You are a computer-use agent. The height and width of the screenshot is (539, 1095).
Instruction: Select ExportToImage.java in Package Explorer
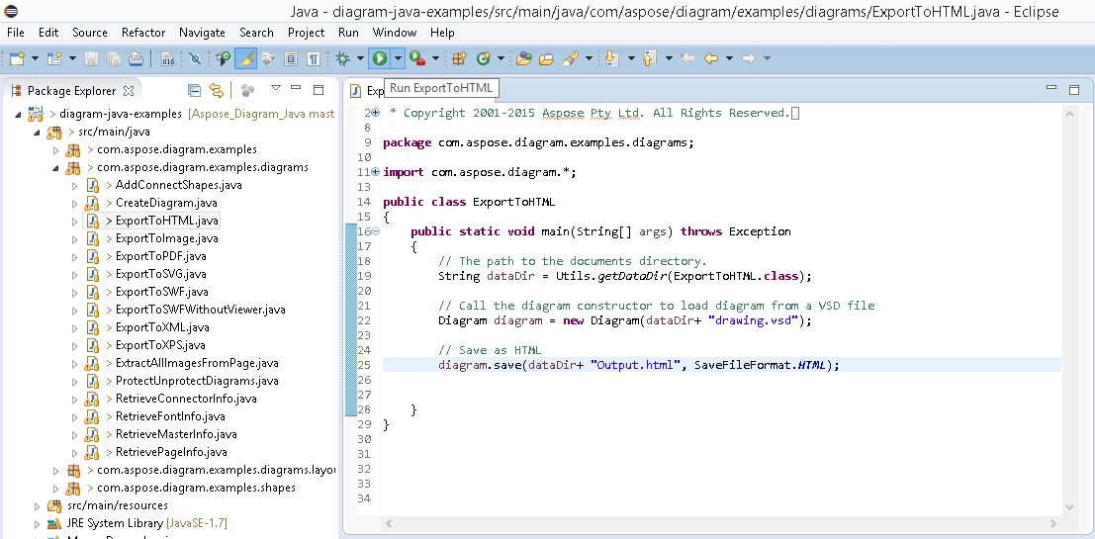[x=167, y=238]
